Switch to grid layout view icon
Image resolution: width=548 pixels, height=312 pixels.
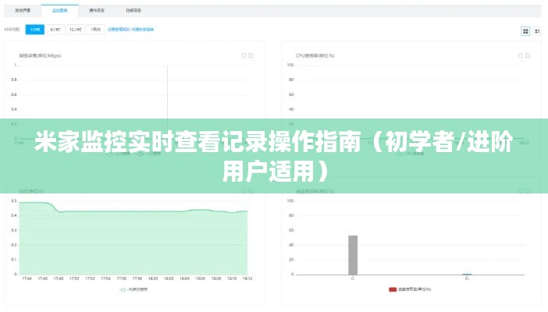(x=525, y=31)
